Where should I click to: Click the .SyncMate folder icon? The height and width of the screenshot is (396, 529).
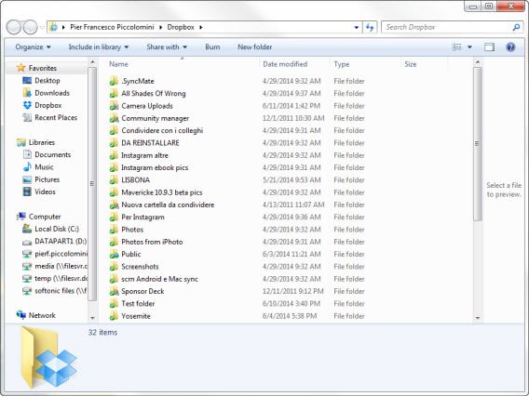tap(114, 81)
